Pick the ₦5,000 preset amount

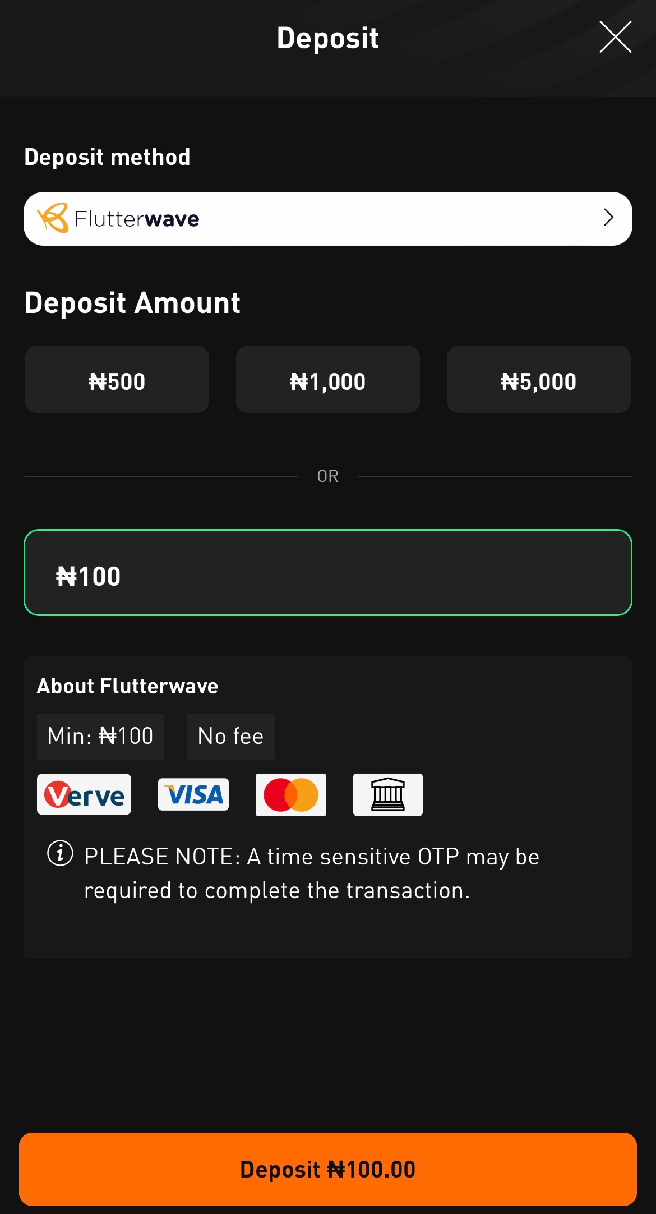coord(538,380)
